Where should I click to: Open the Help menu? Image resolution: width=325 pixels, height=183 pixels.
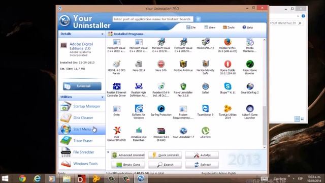tap(247, 27)
